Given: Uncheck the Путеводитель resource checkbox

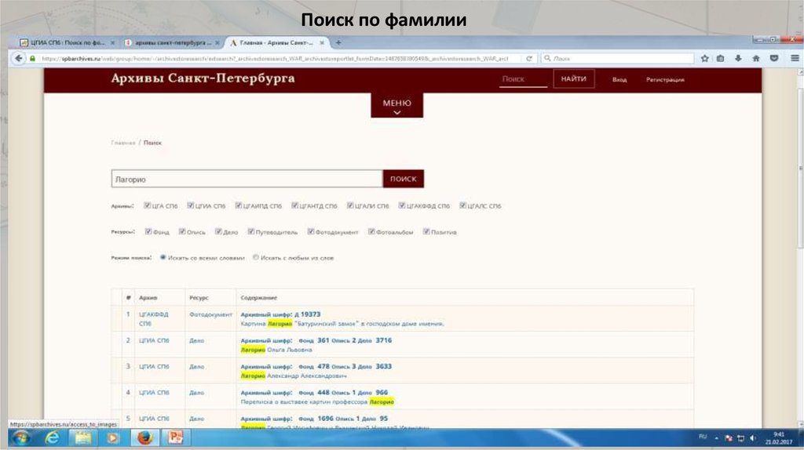Looking at the screenshot, I should 250,232.
